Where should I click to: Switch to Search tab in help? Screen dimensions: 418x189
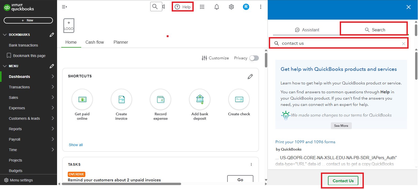[375, 30]
